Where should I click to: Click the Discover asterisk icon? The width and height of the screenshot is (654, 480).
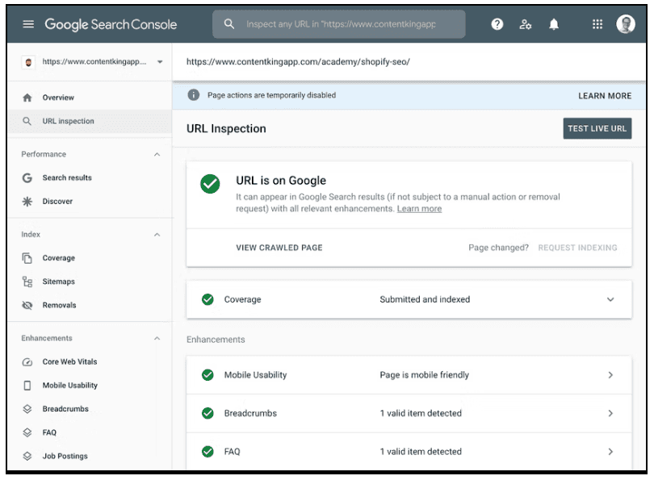(x=27, y=202)
